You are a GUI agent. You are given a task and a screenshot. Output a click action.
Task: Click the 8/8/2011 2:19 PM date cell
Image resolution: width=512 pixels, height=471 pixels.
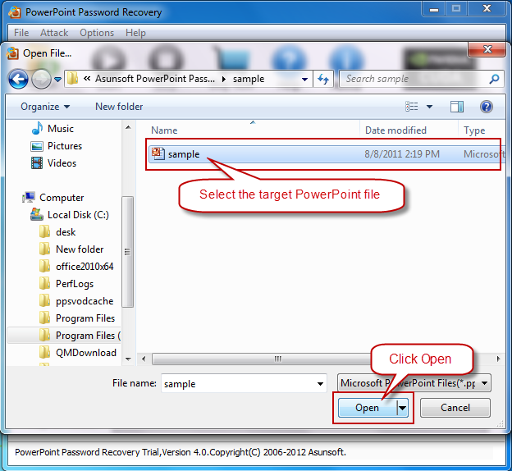pyautogui.click(x=402, y=154)
